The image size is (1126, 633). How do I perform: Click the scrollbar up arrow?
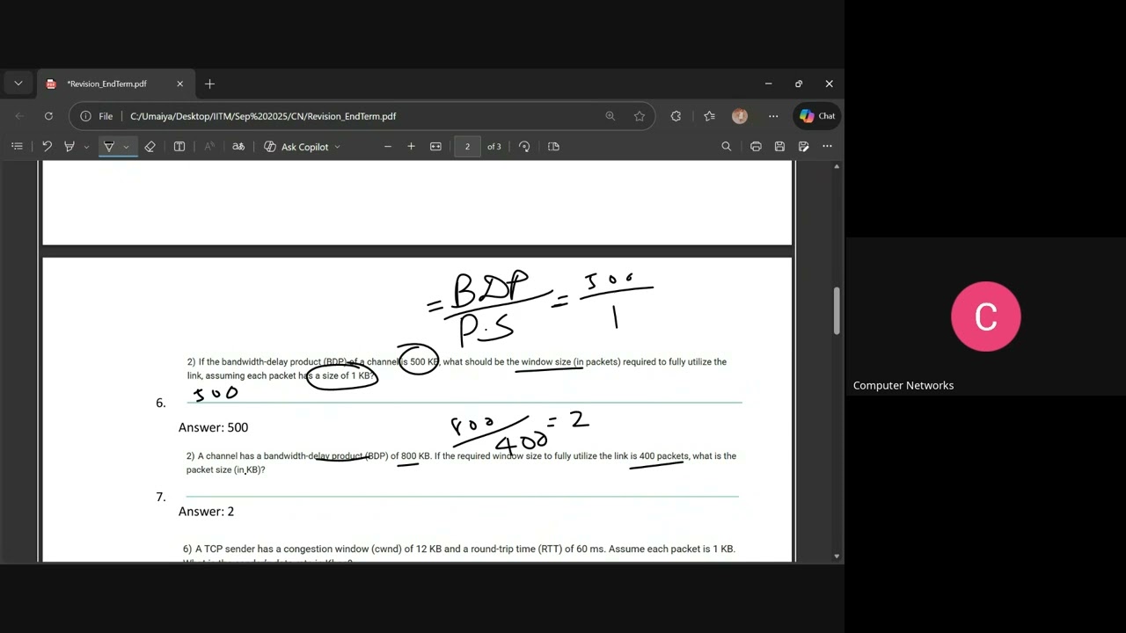[837, 166]
